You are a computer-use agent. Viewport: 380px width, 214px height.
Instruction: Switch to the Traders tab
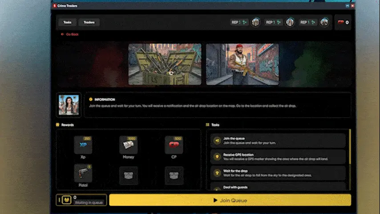click(89, 22)
